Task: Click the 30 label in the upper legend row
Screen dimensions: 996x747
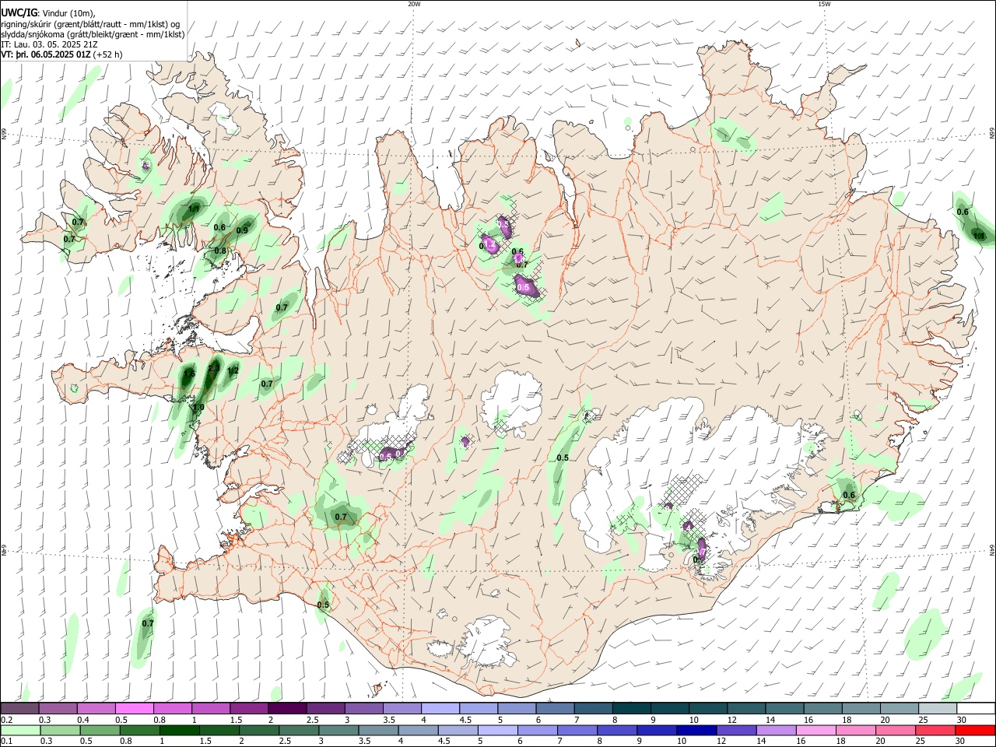Action: [962, 720]
